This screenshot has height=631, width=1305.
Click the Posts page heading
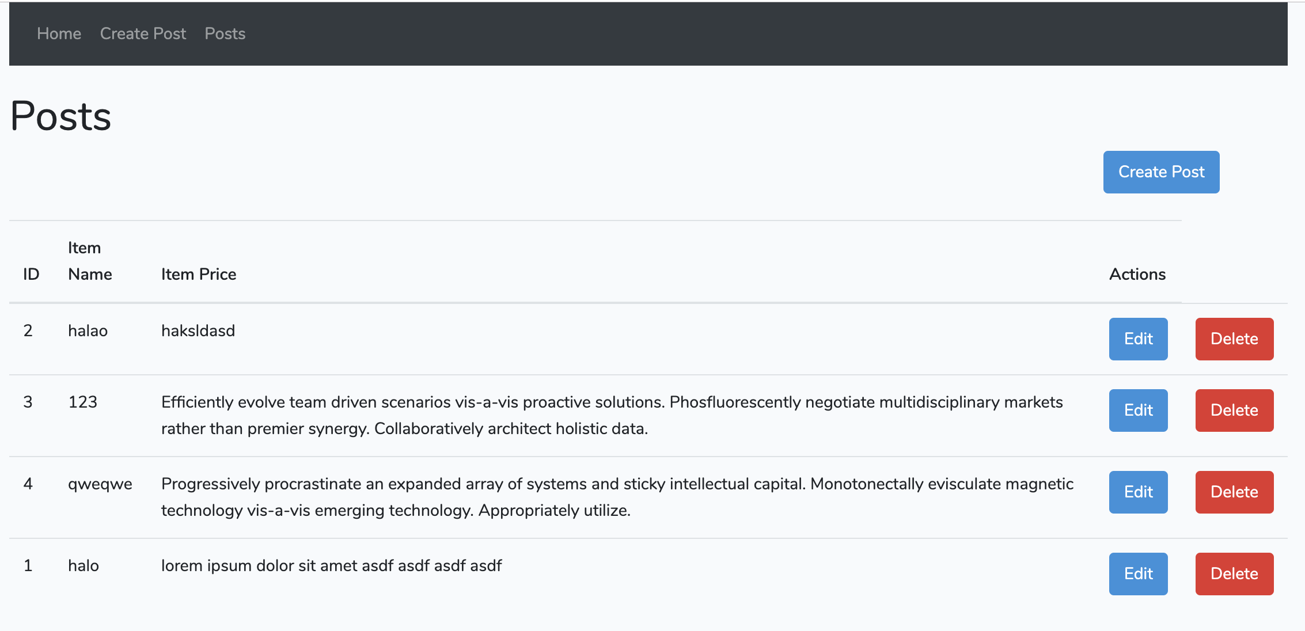(x=60, y=116)
